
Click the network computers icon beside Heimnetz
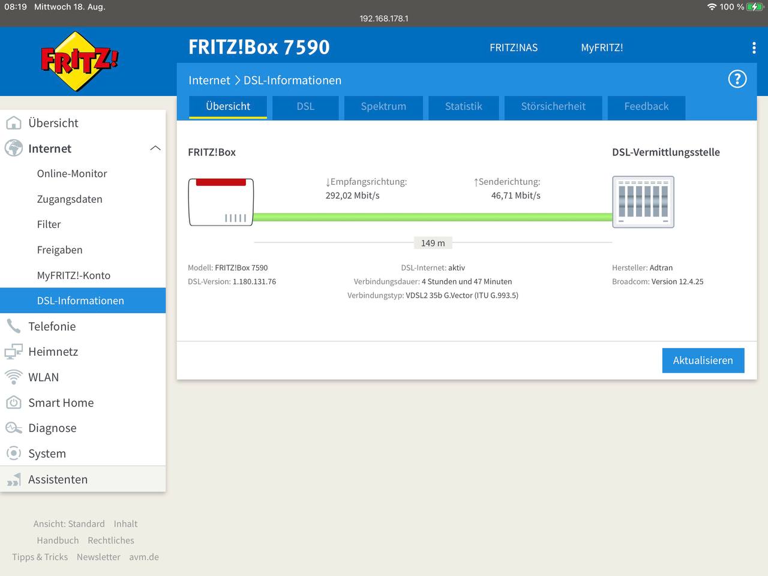pos(13,352)
